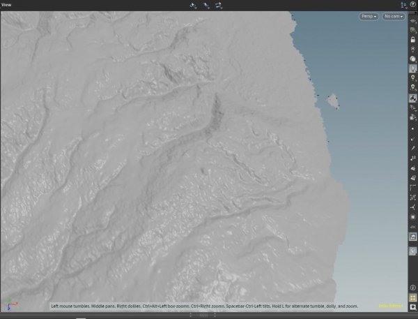Open the Persp viewport dropdown
The image size is (418, 319).
369,16
